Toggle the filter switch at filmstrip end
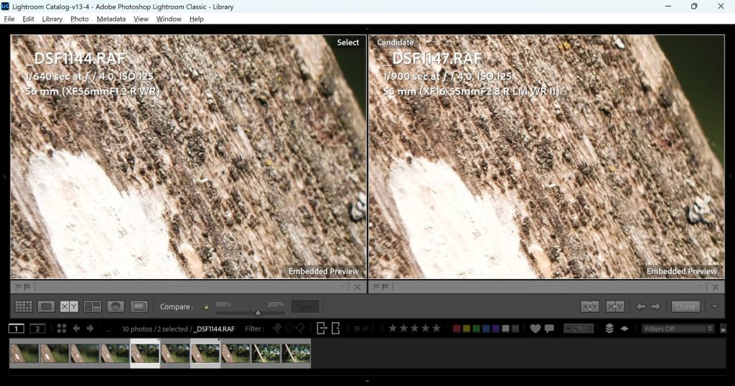Viewport: 735px width, 386px height. coord(723,329)
